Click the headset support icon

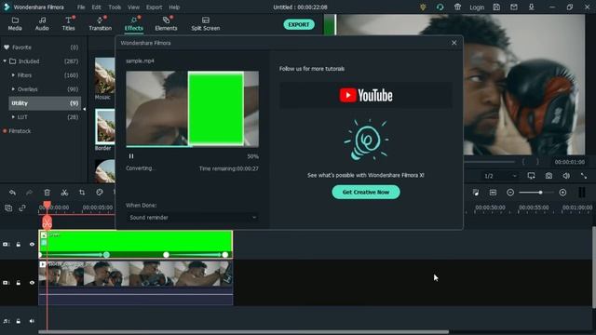pyautogui.click(x=440, y=7)
